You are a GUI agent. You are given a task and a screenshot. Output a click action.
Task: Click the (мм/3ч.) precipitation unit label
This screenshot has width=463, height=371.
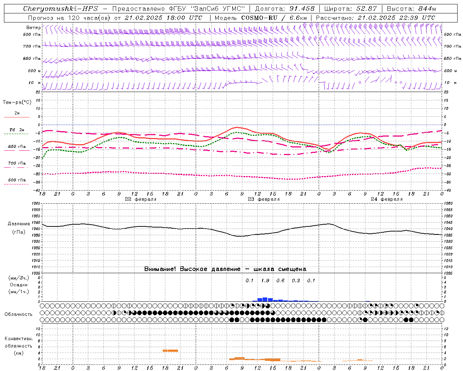(19, 278)
